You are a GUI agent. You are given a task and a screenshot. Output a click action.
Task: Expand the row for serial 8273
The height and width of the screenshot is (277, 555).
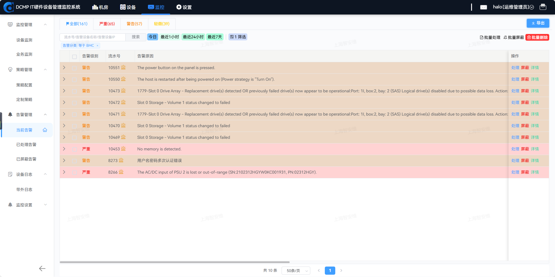pos(64,161)
